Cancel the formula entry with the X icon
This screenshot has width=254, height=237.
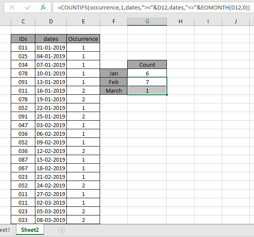(x=12, y=7)
